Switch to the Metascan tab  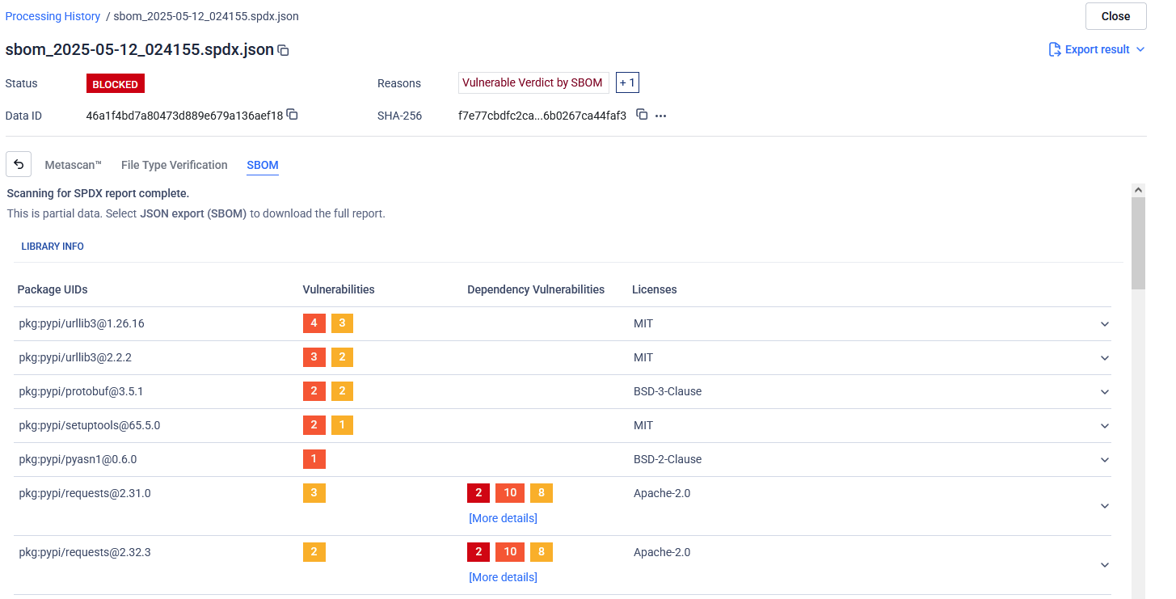pos(73,165)
